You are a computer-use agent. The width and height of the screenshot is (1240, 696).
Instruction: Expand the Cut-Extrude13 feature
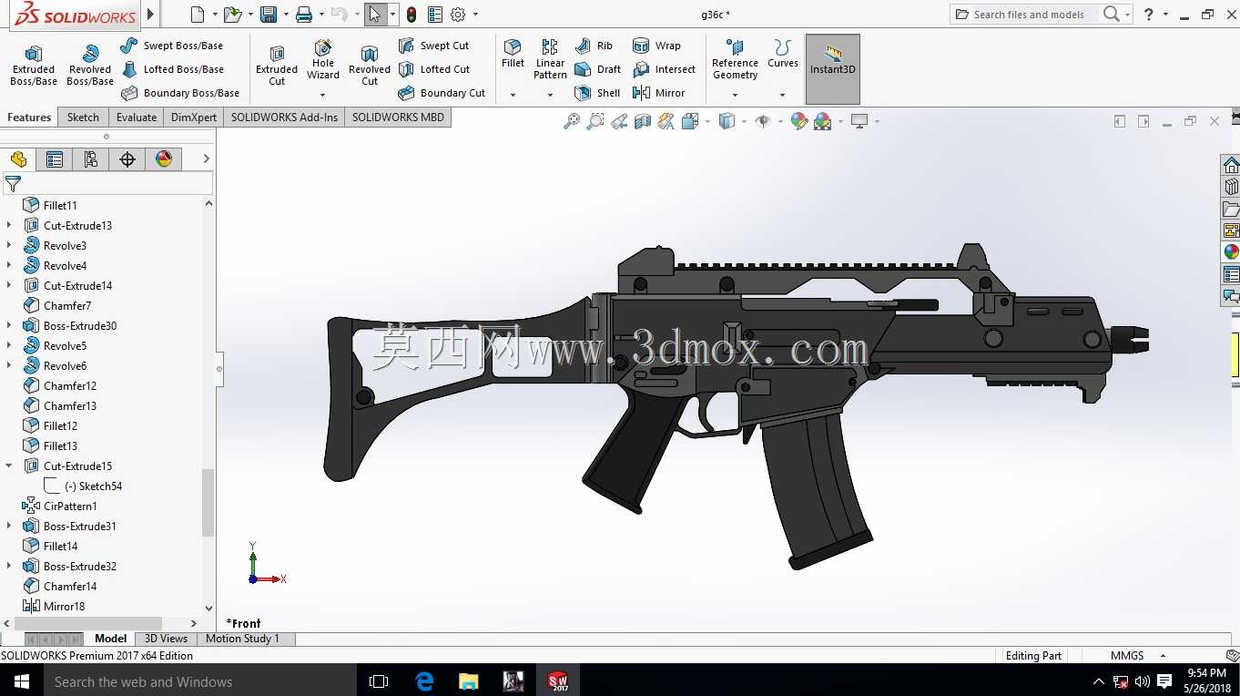(9, 226)
